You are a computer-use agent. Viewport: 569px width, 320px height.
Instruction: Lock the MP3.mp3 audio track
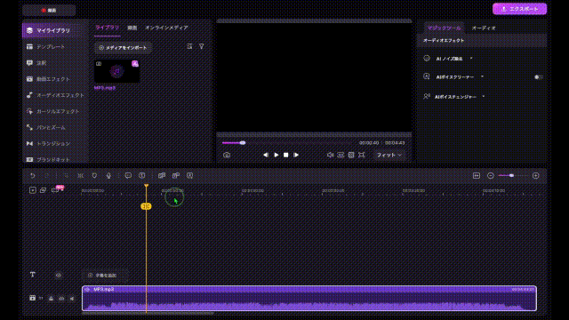pos(52,299)
